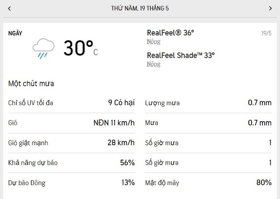280x199 pixels.
Task: Go to previous day with left arrow
Action: [x=10, y=8]
